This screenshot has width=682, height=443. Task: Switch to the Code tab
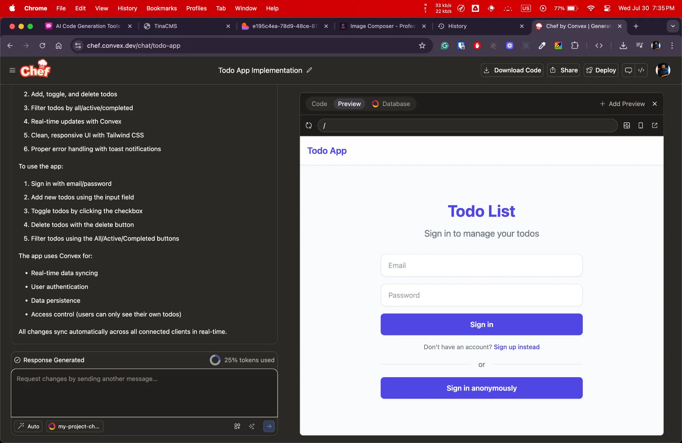pos(319,104)
